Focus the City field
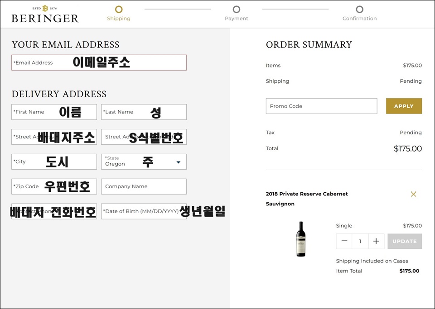This screenshot has height=309, width=435. 54,162
